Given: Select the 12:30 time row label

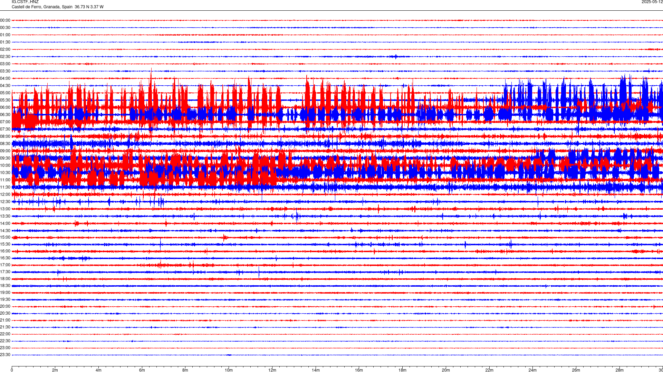Looking at the screenshot, I should click(x=5, y=202).
